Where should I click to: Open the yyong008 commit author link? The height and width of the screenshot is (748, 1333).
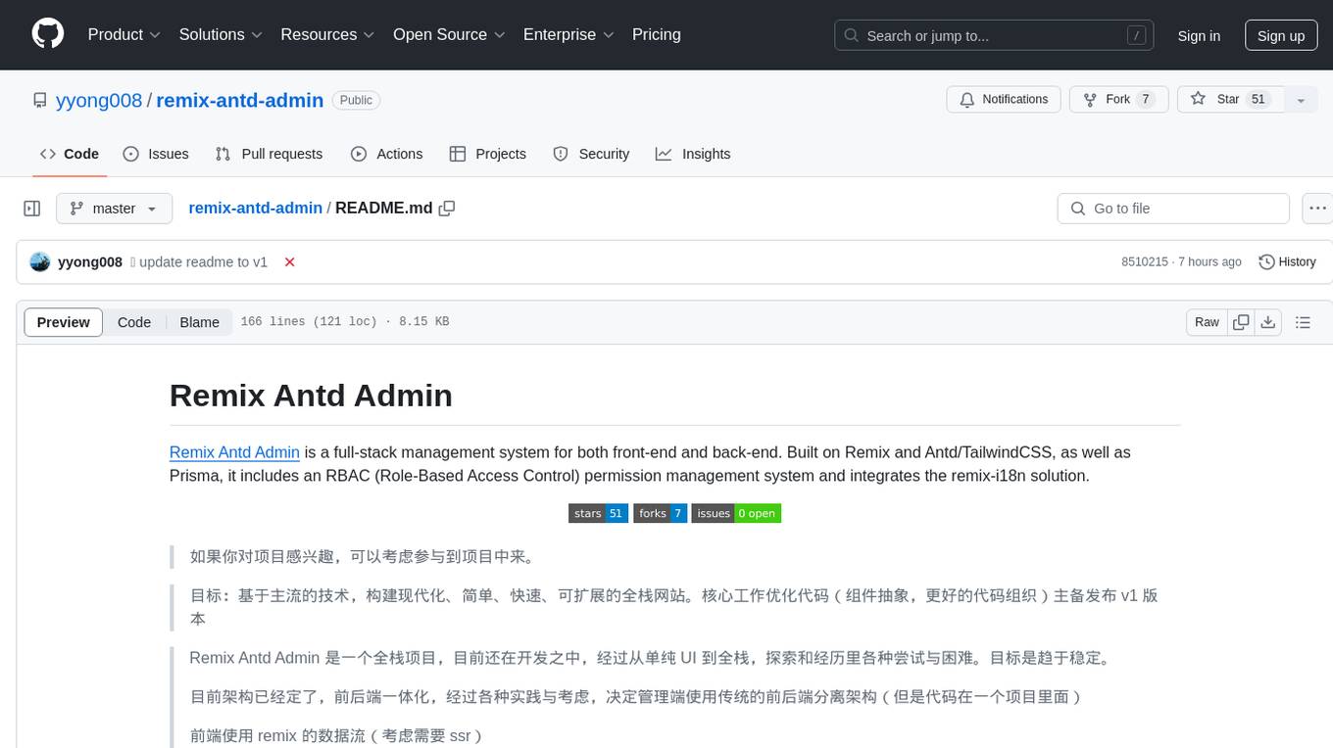point(90,261)
